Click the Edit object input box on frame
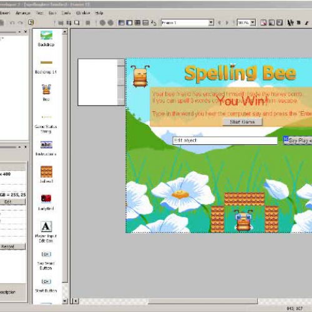The image size is (312, 312). [x=225, y=140]
